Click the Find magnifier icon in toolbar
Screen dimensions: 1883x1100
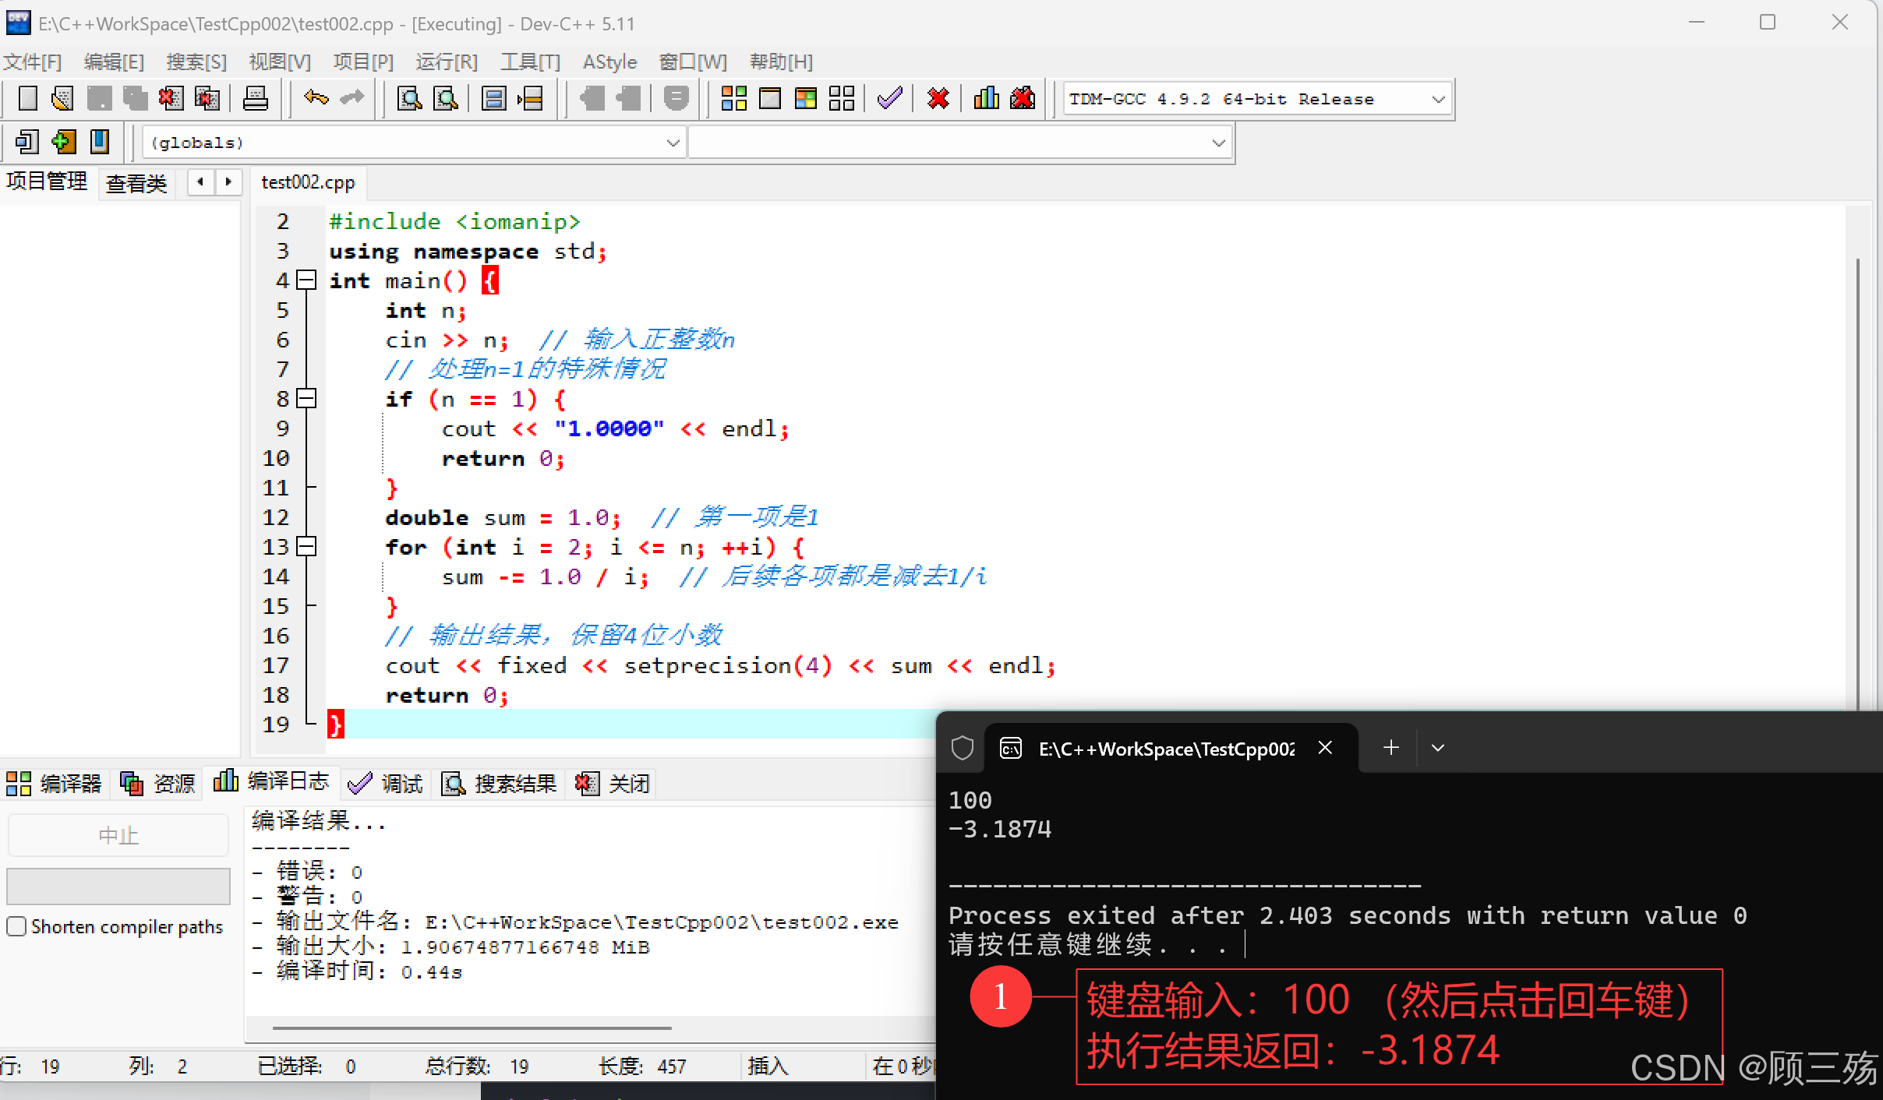(409, 98)
